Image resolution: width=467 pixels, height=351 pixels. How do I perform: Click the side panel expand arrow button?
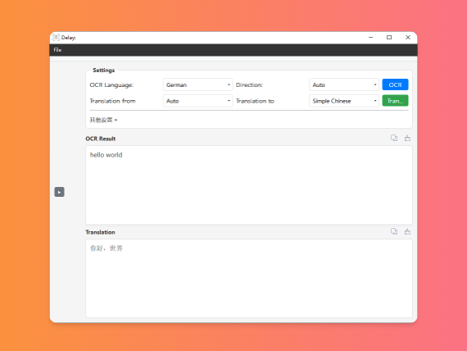coord(59,192)
